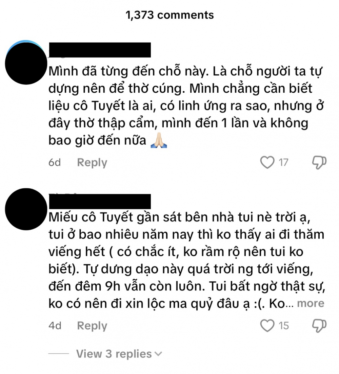339x374 pixels.
Task: Like the comment about Miếu cô Tuyết
Action: (x=267, y=326)
